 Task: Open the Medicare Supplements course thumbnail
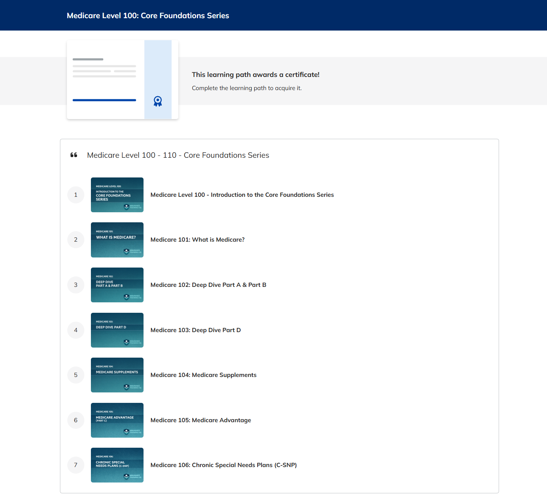point(117,375)
